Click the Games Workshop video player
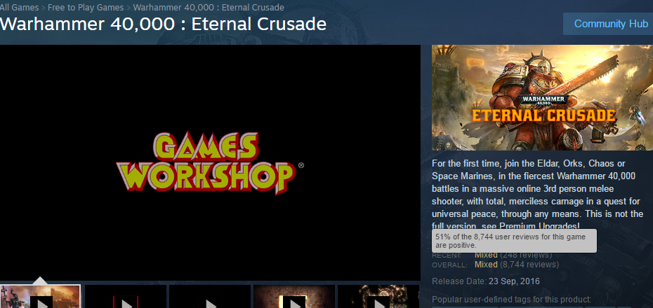 [x=210, y=162]
